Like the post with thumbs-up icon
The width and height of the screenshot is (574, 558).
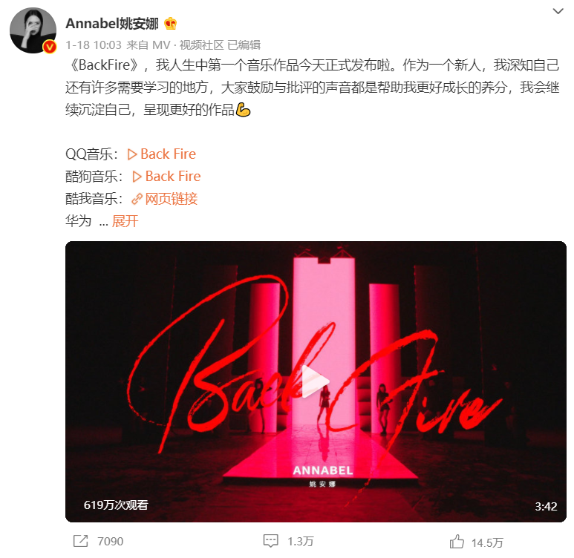click(x=457, y=542)
